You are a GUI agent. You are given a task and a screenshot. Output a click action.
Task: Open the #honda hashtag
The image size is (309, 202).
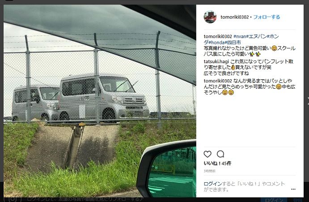click(216, 43)
